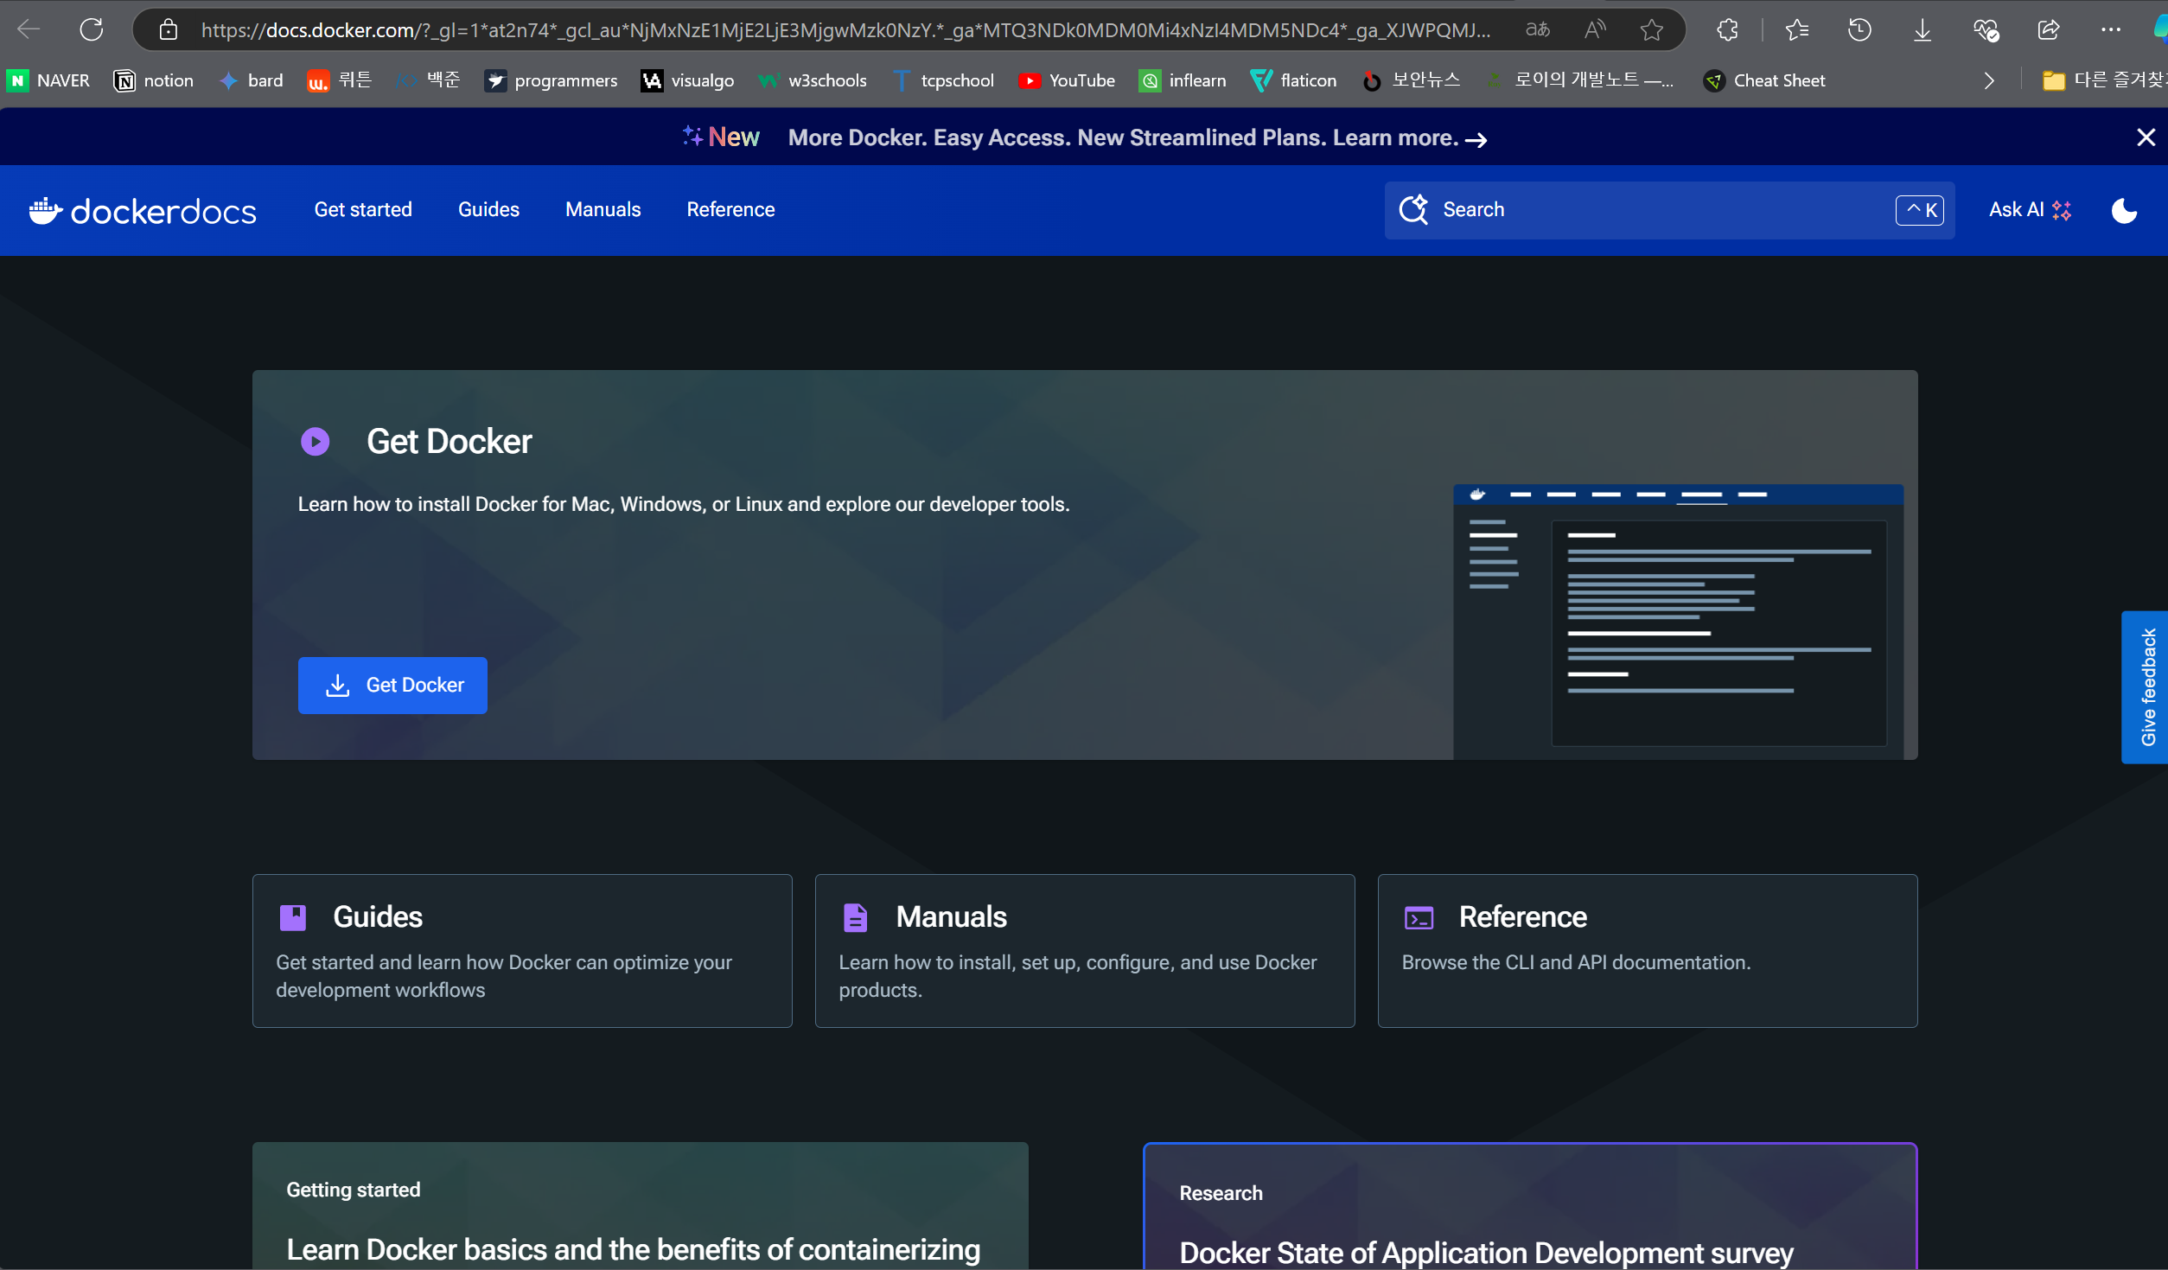Open browser history clock icon
2168x1270 pixels.
[1859, 30]
